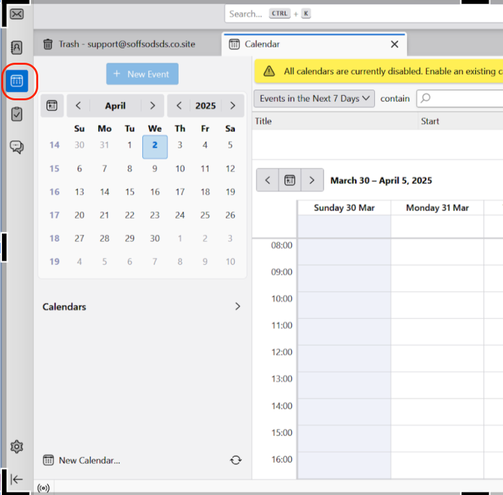Synchronize calendars with refresh icon
Screen dimensions: 503x495
coord(236,460)
